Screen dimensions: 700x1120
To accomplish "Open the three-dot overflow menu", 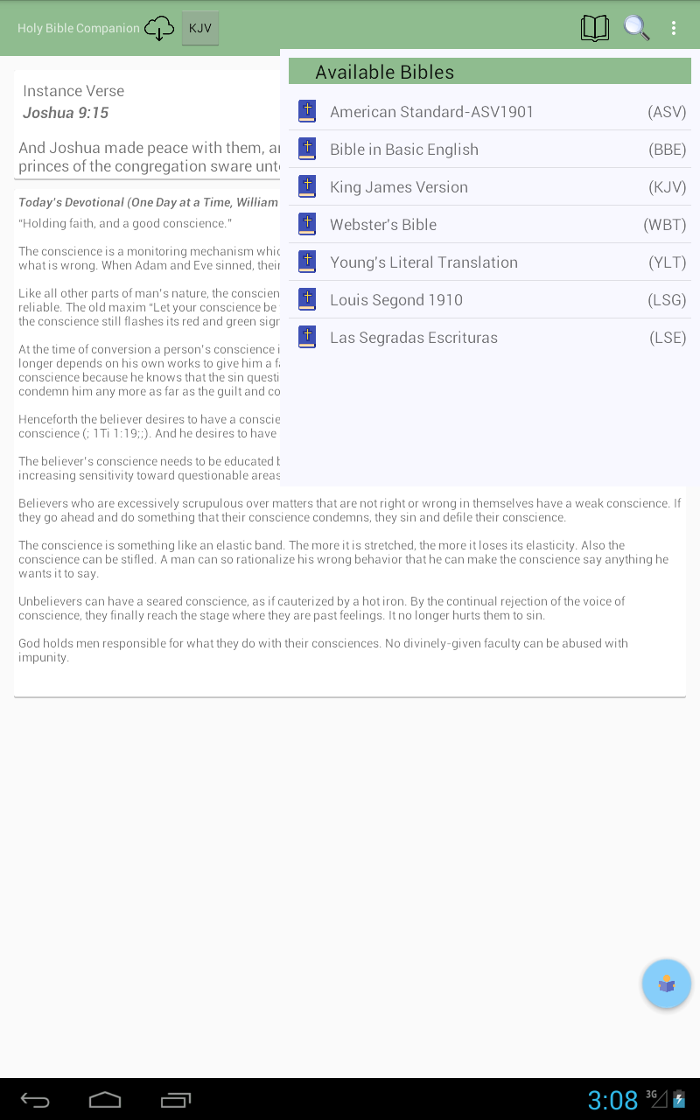I will tap(674, 28).
